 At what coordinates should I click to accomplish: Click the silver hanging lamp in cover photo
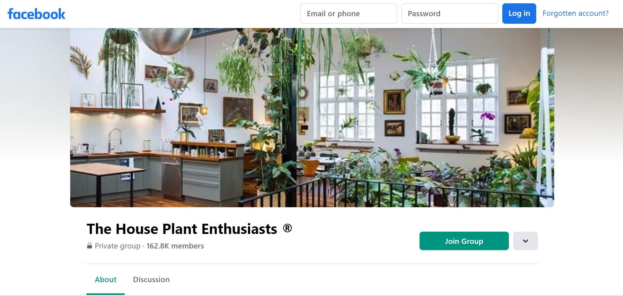tap(165, 41)
